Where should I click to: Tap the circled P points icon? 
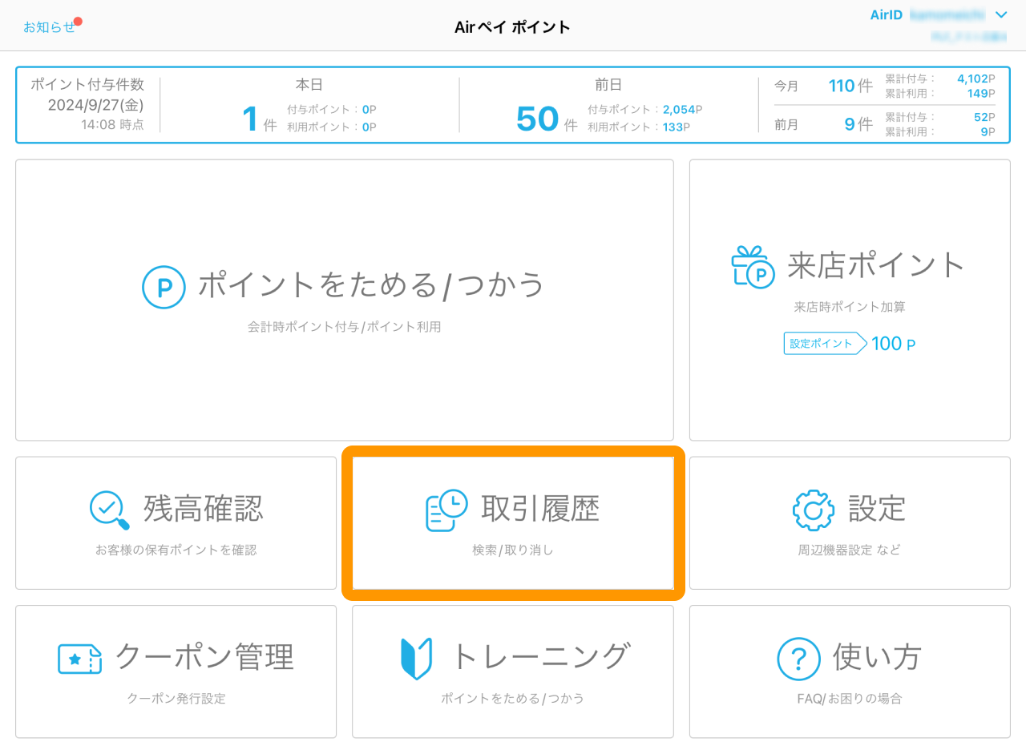tap(164, 287)
